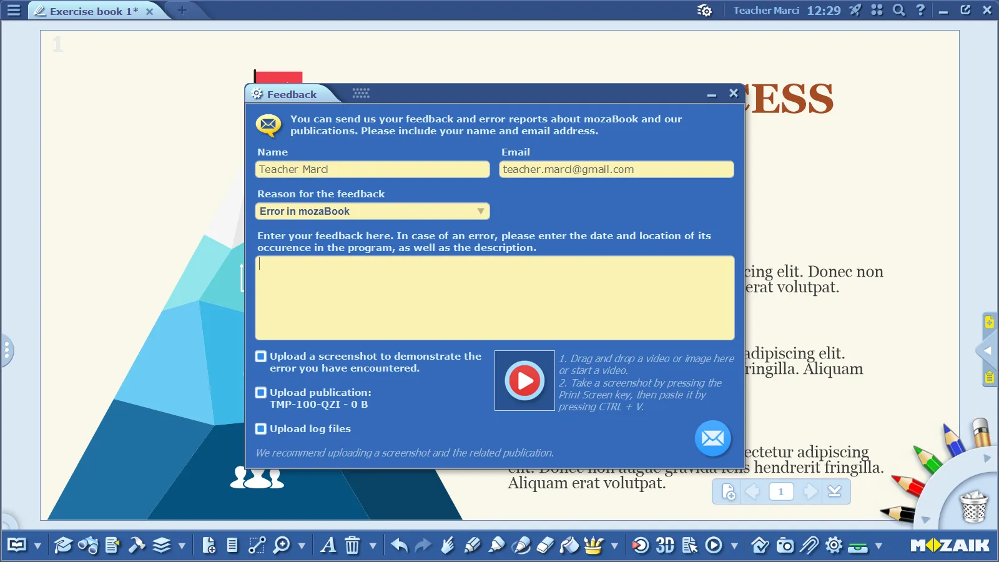The width and height of the screenshot is (999, 562).
Task: Click inside the feedback description text area
Action: tap(495, 298)
